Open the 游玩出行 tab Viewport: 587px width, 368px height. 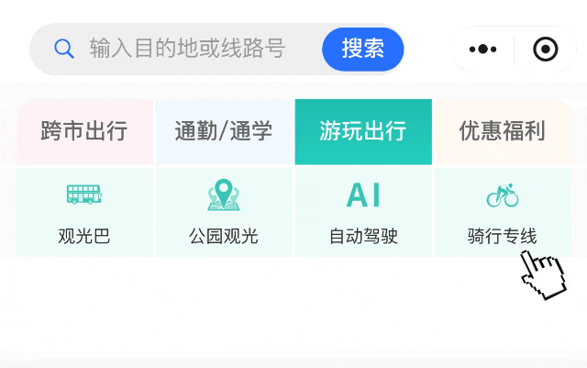tap(363, 131)
